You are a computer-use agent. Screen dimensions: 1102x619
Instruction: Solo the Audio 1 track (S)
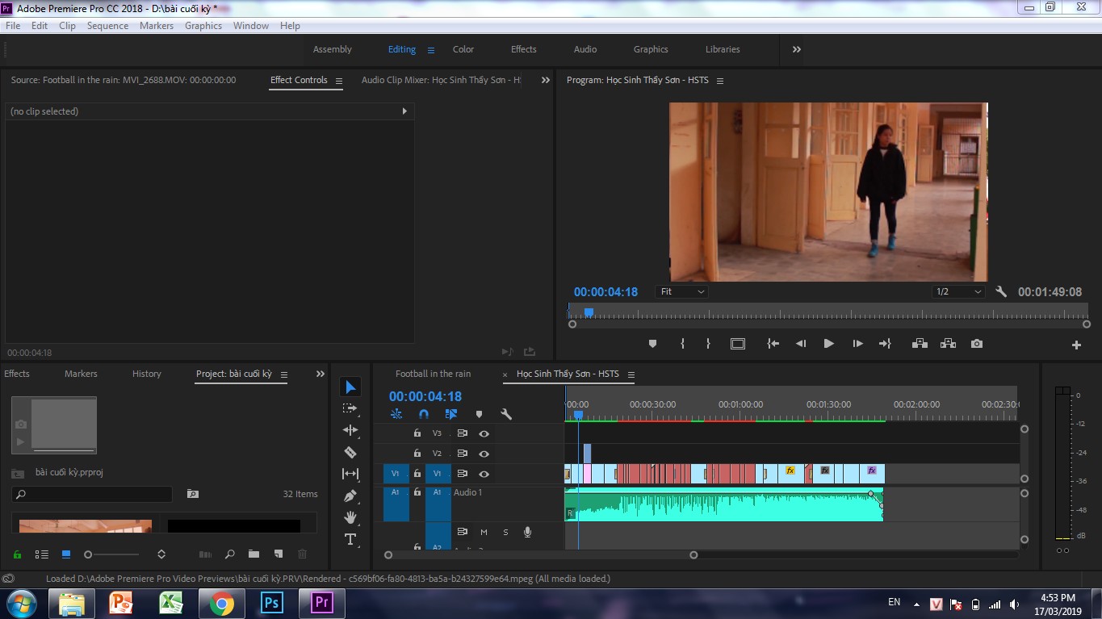pyautogui.click(x=506, y=532)
